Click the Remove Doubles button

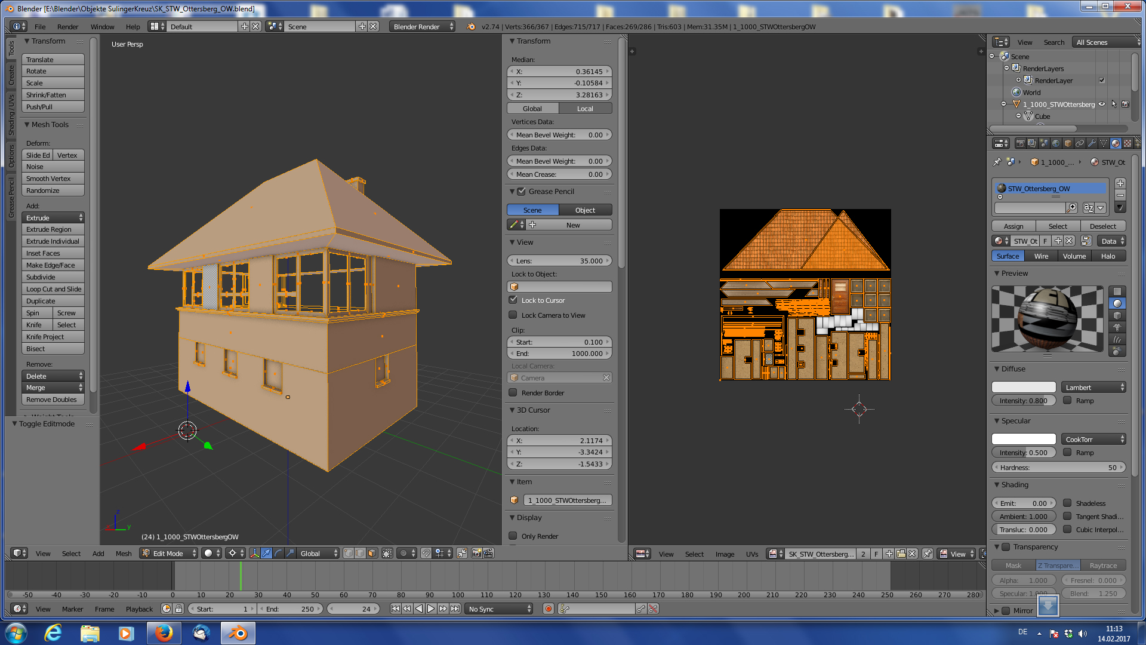52,400
